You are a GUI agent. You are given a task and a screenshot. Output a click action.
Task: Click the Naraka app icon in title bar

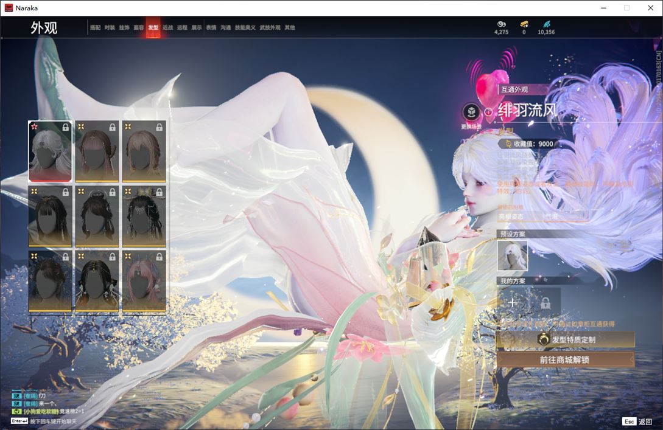[x=9, y=8]
